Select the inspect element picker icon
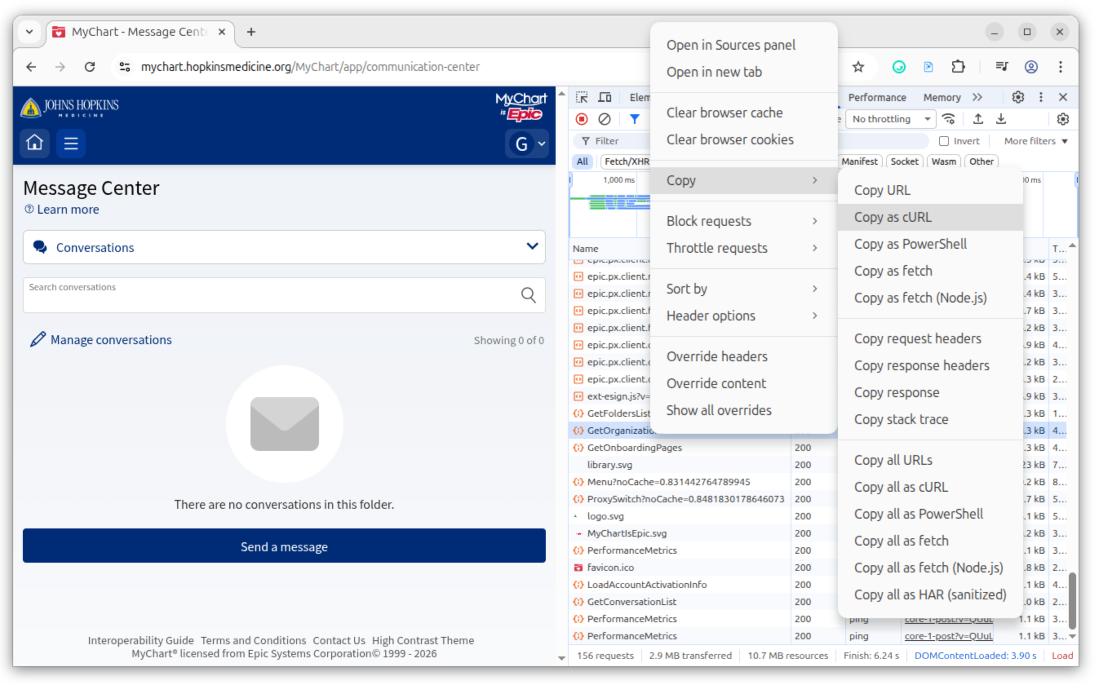Viewport: 1099px width, 685px height. [x=581, y=97]
